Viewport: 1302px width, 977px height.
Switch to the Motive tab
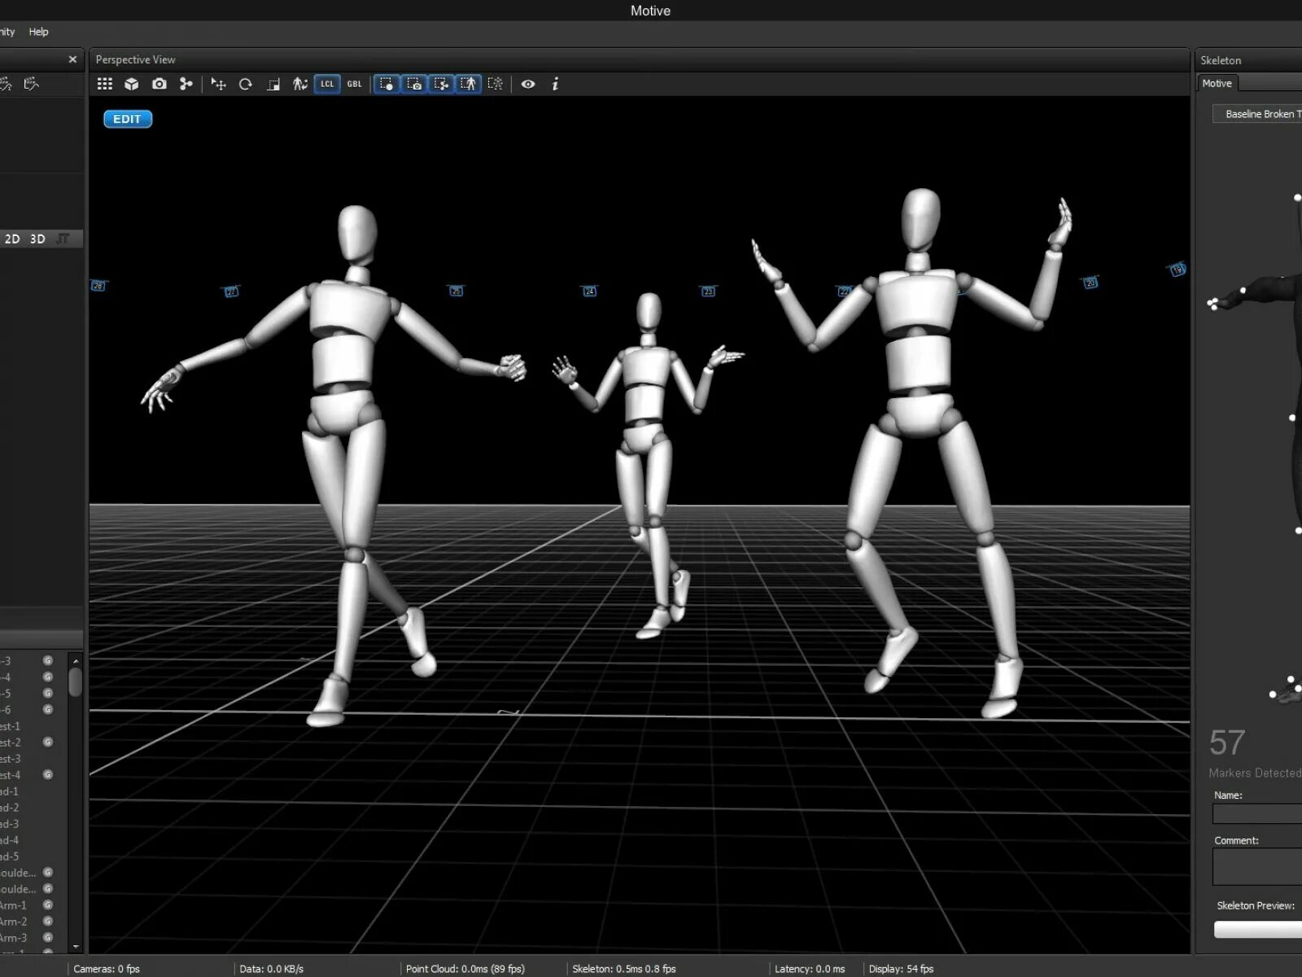pyautogui.click(x=1217, y=83)
